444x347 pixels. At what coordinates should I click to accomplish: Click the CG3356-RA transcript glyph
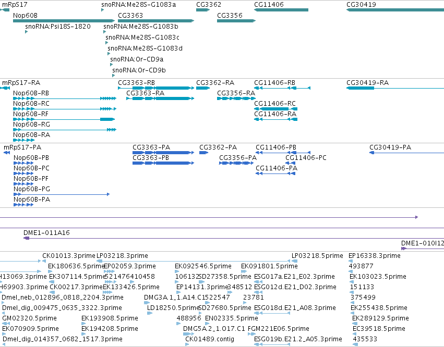point(236,98)
